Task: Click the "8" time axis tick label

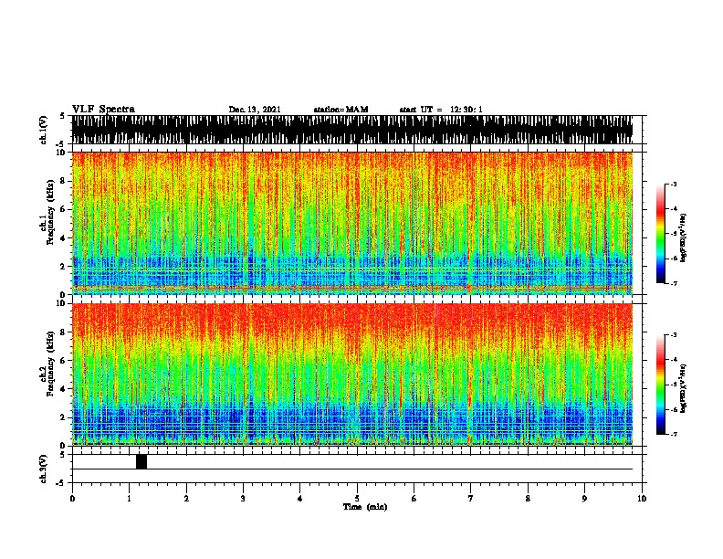Action: click(528, 499)
